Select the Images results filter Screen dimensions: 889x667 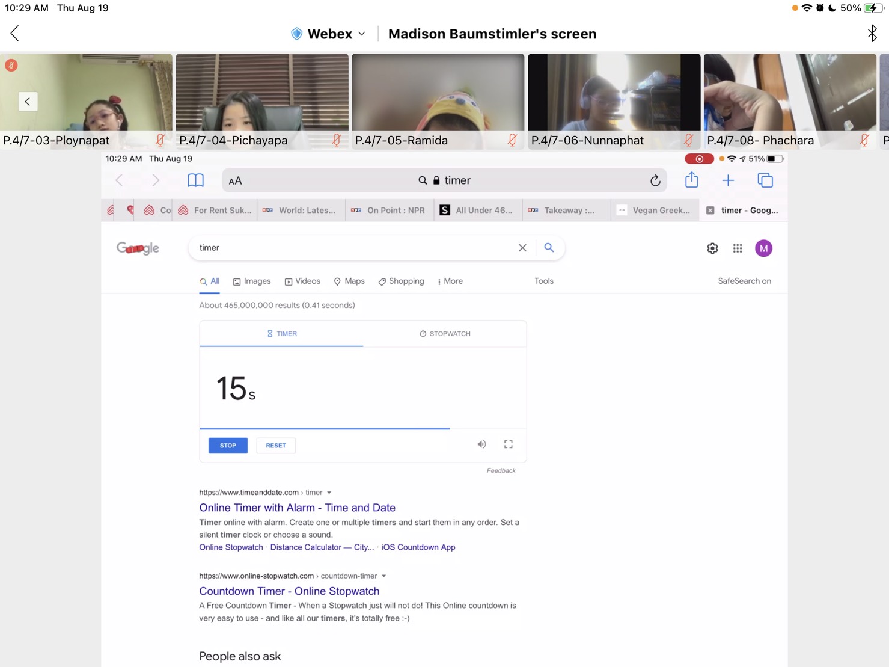pyautogui.click(x=252, y=281)
